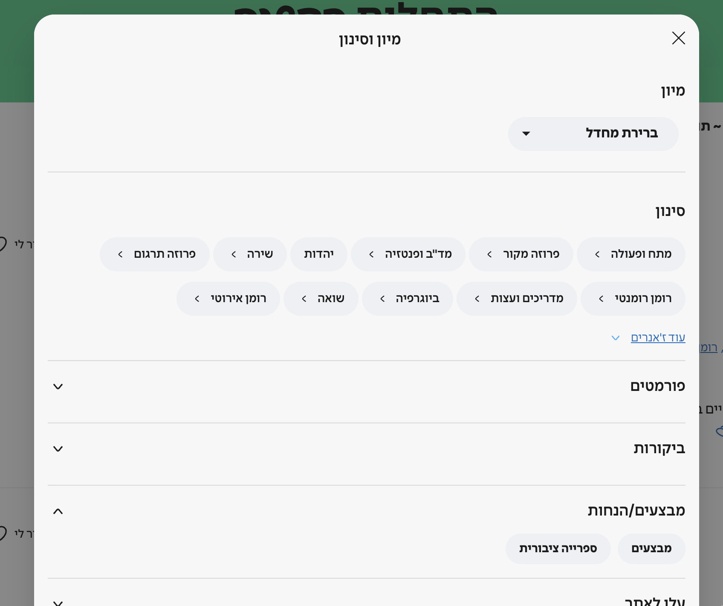Viewport: 723px width, 606px height.
Task: Select the ביוגרפיה genre chip
Action: point(408,299)
